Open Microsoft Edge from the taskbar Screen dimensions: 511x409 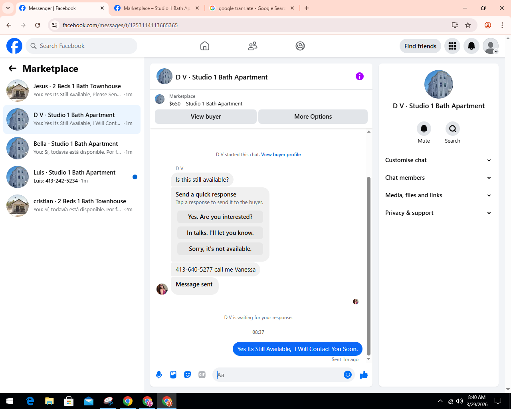pos(30,401)
